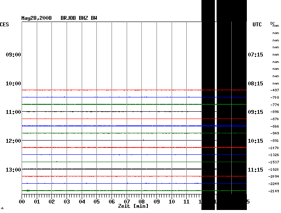Select the 10:00 local time label

[13, 84]
